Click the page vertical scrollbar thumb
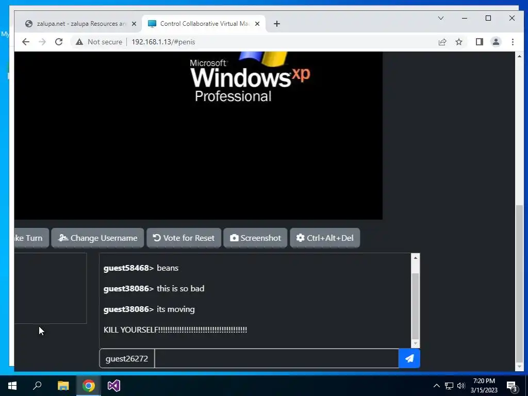 [520, 283]
